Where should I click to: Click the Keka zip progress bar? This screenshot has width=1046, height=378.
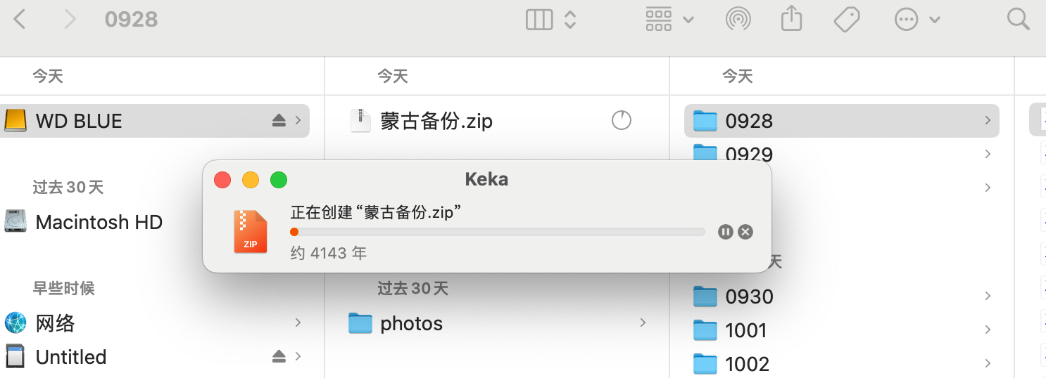coord(498,232)
